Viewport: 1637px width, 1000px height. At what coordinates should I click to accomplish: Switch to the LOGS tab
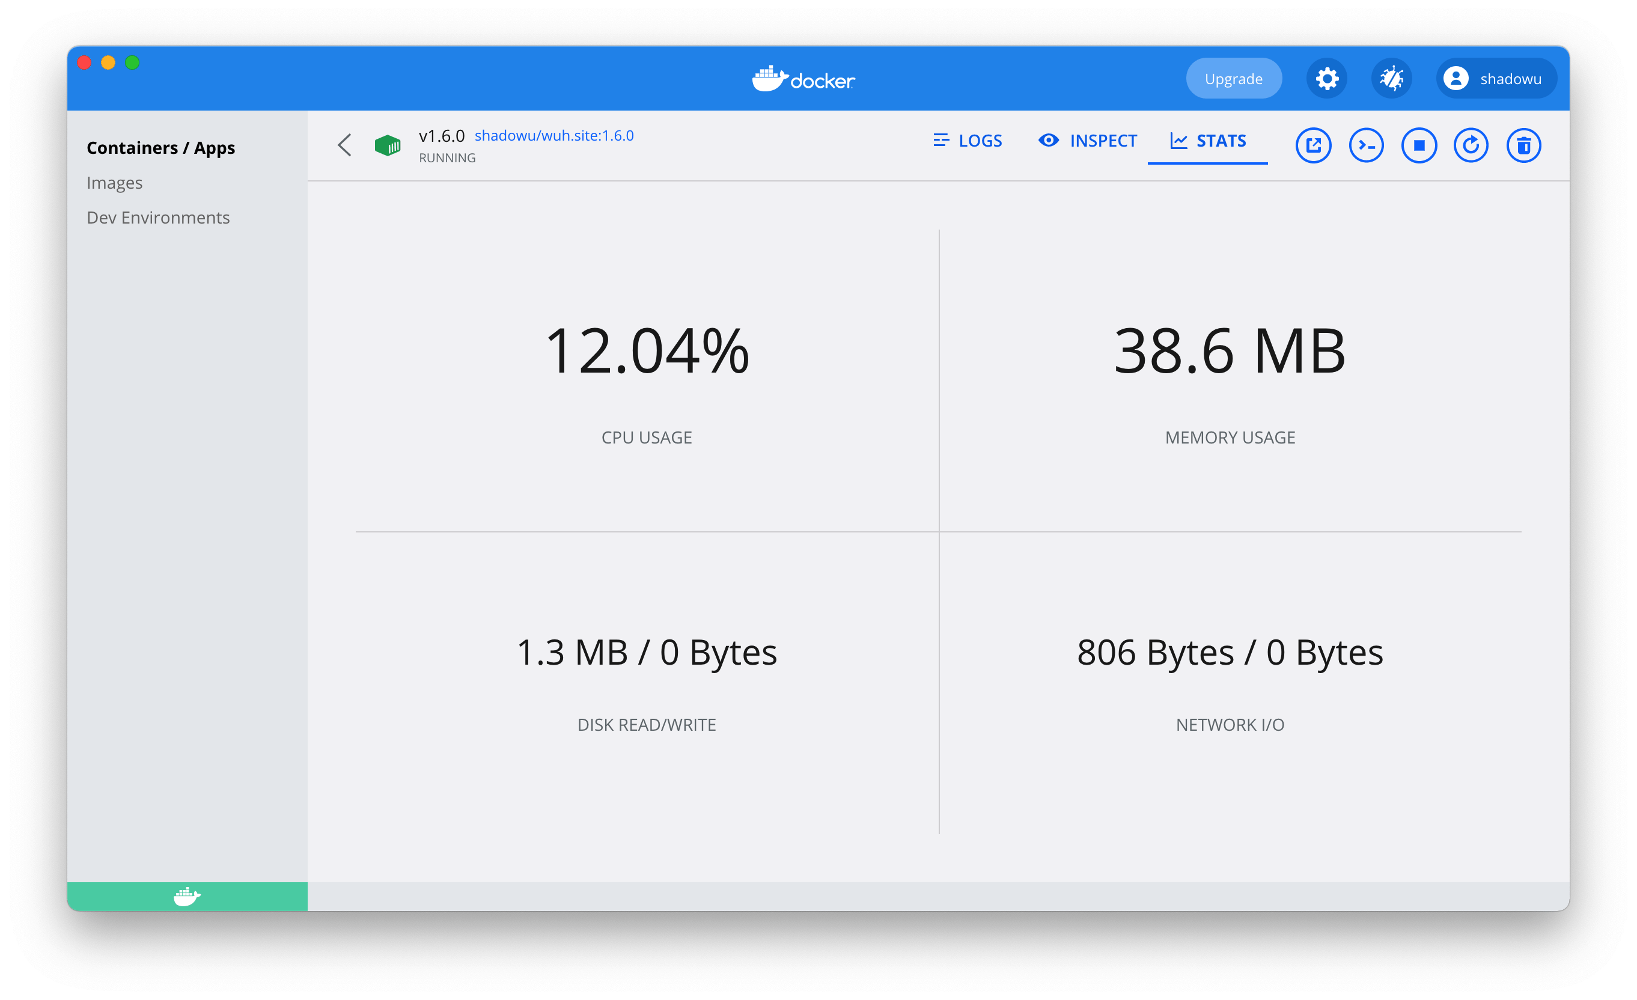click(968, 141)
